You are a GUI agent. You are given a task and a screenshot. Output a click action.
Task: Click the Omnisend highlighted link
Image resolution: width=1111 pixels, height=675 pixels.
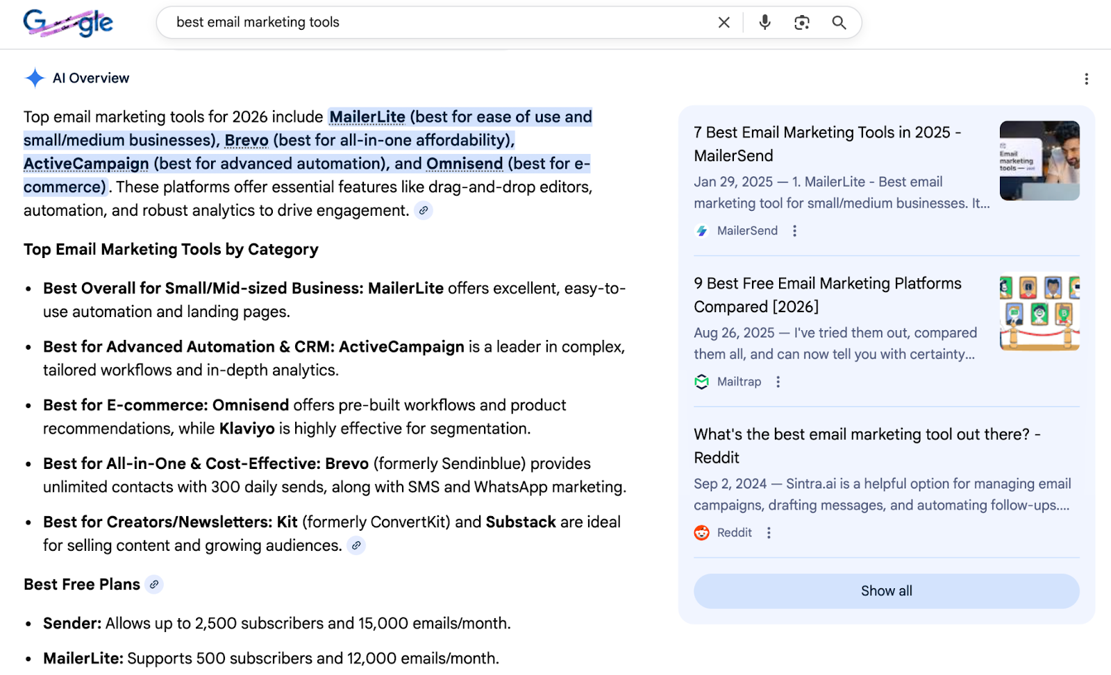tap(465, 164)
